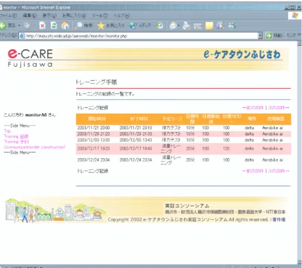The height and width of the screenshot is (268, 302).
Task: Print page using printer icon
Action: tap(186, 26)
